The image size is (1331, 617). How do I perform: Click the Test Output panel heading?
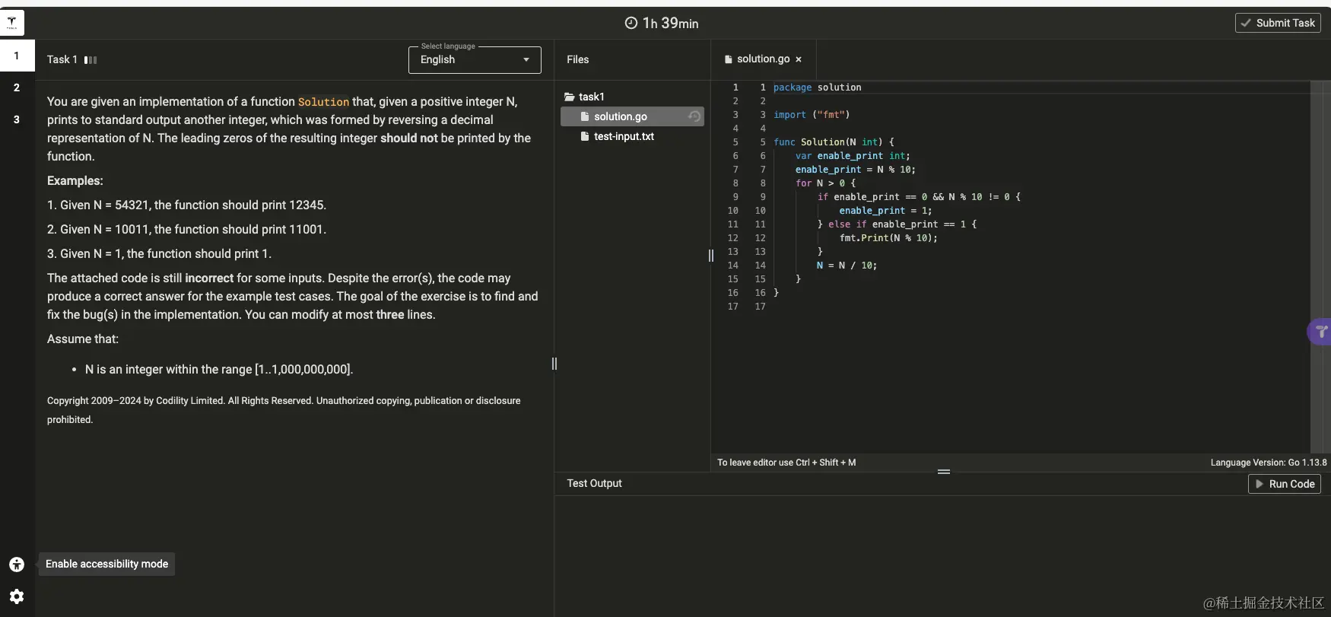[594, 483]
